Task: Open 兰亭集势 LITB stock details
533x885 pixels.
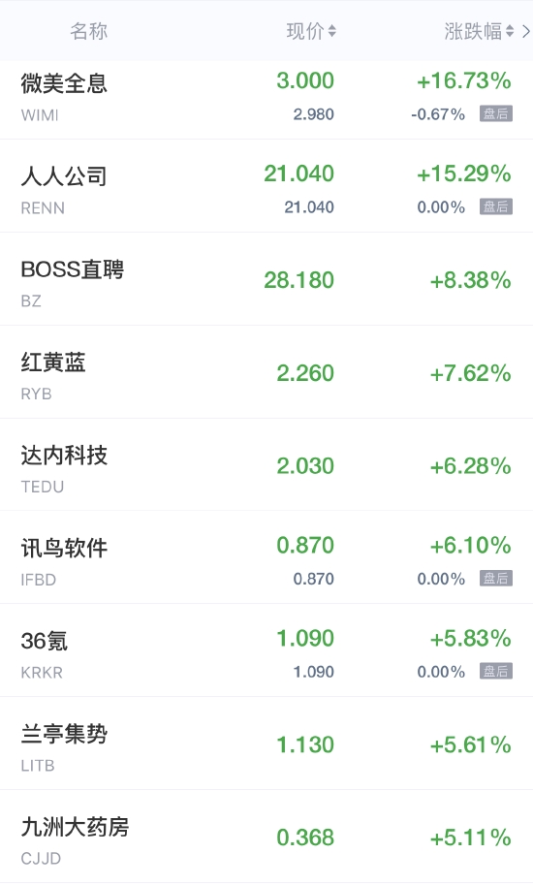Action: (266, 743)
